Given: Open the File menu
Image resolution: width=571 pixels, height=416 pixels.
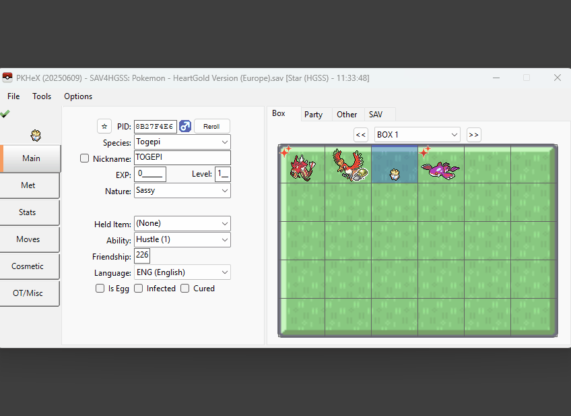Looking at the screenshot, I should click(13, 96).
